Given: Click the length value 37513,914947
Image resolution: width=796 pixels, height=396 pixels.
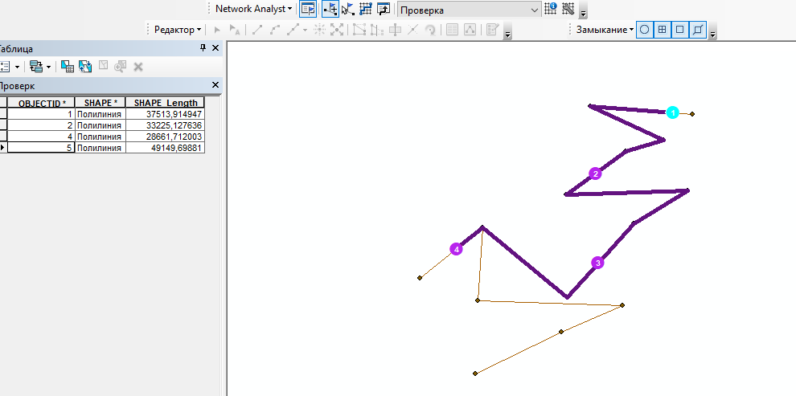Looking at the screenshot, I should [174, 114].
